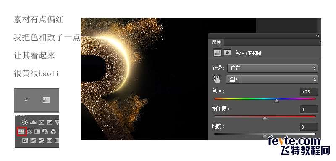The width and height of the screenshot is (336, 161).
Task: Click the text 让其看起来
Action: [34, 56]
